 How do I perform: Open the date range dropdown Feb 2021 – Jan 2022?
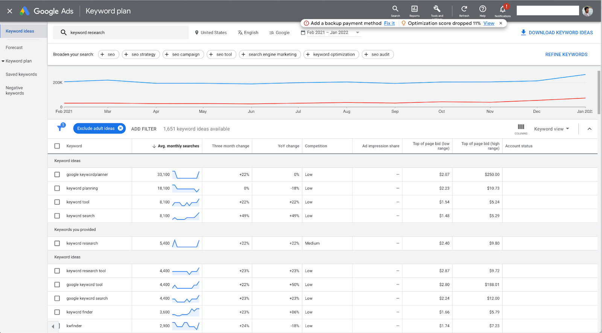330,33
